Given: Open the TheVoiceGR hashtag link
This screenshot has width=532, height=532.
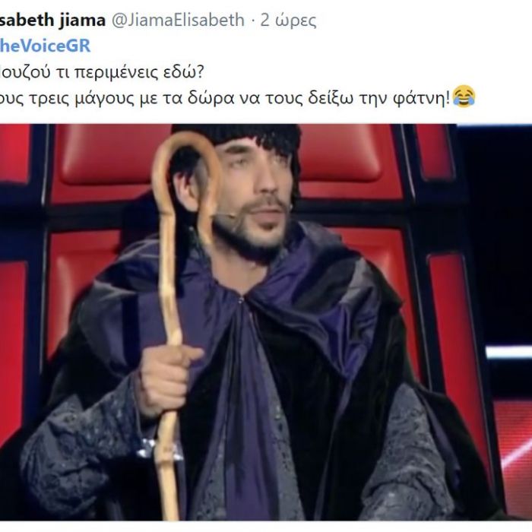Looking at the screenshot, I should (x=45, y=46).
